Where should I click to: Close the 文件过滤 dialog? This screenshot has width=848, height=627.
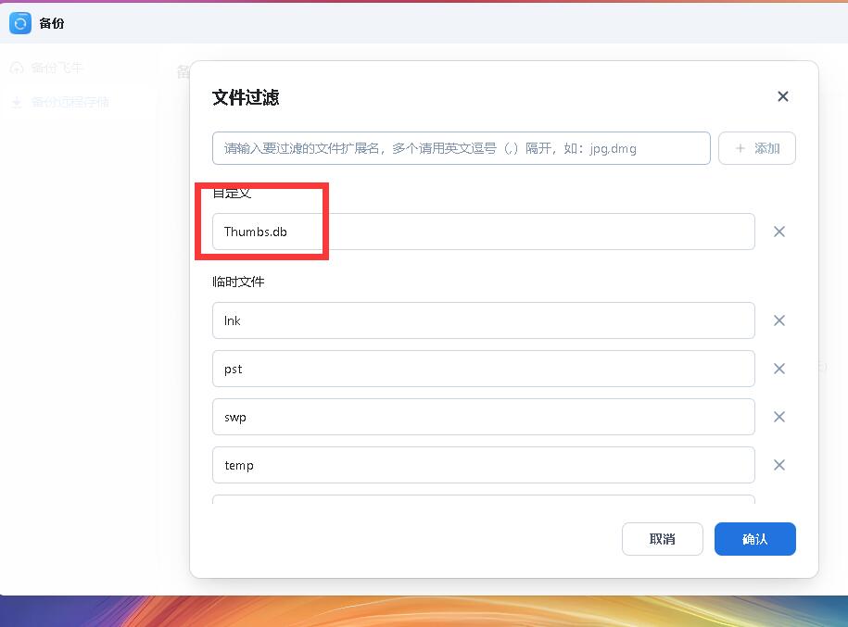783,96
